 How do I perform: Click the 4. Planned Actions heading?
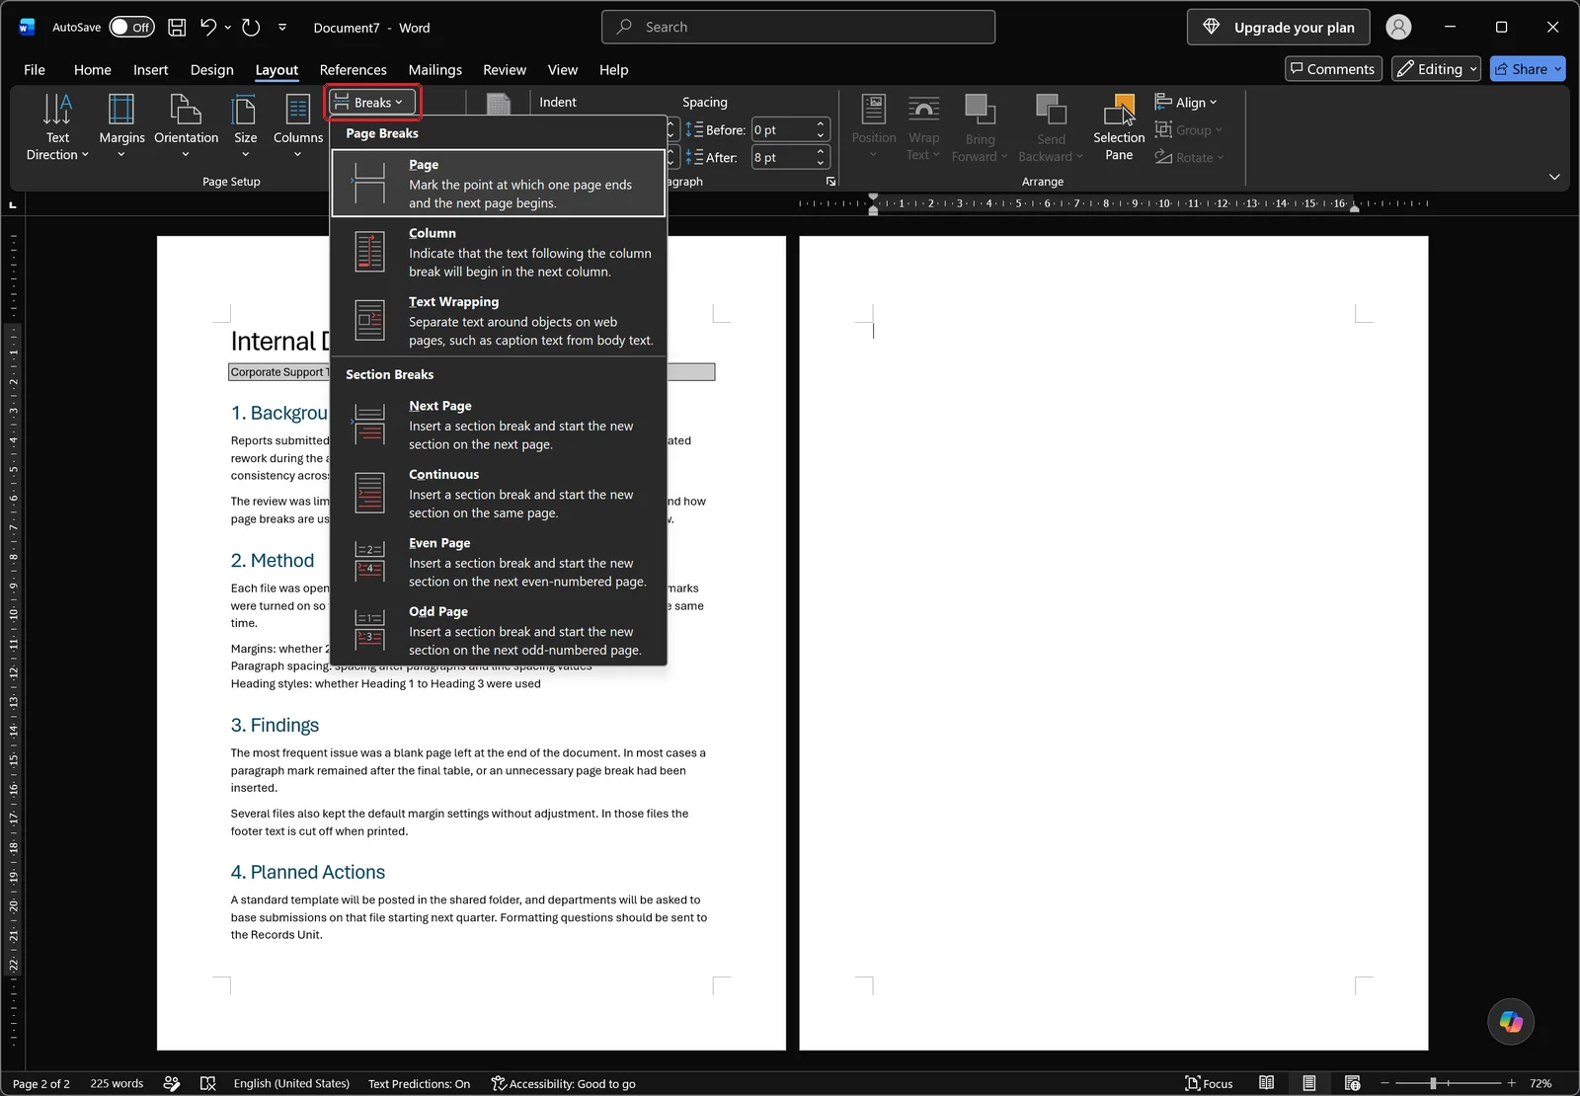pos(308,872)
